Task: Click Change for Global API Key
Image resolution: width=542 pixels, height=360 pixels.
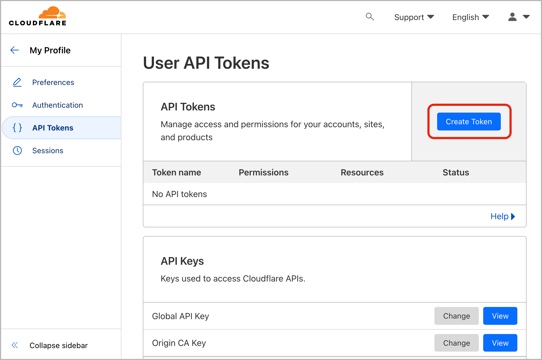Action: pyautogui.click(x=456, y=316)
